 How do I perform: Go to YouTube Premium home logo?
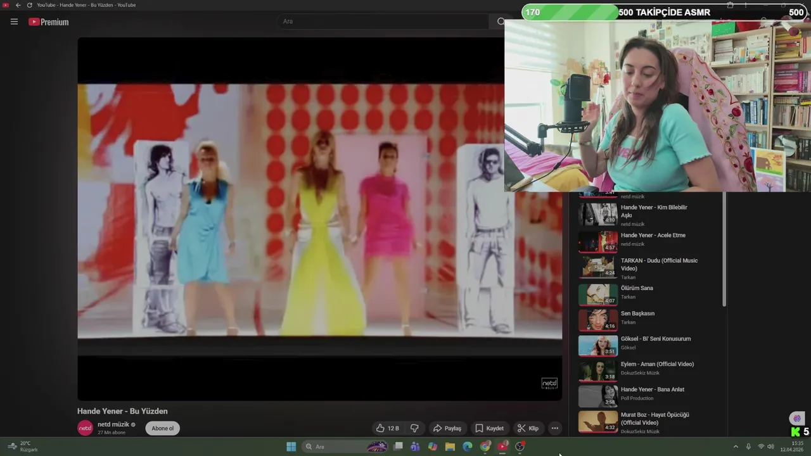pos(49,22)
